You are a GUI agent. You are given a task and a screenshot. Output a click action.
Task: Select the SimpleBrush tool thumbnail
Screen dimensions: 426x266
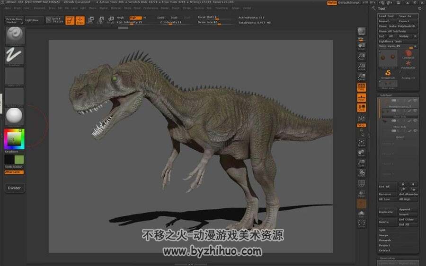pyautogui.click(x=388, y=74)
